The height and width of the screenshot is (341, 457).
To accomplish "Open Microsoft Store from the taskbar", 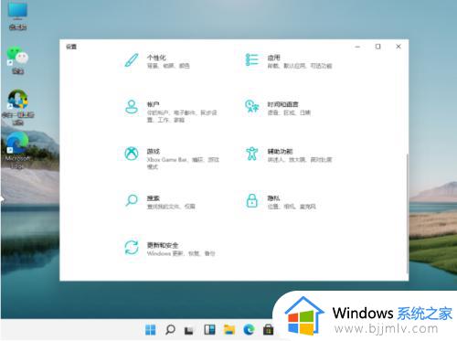I will pyautogui.click(x=268, y=329).
